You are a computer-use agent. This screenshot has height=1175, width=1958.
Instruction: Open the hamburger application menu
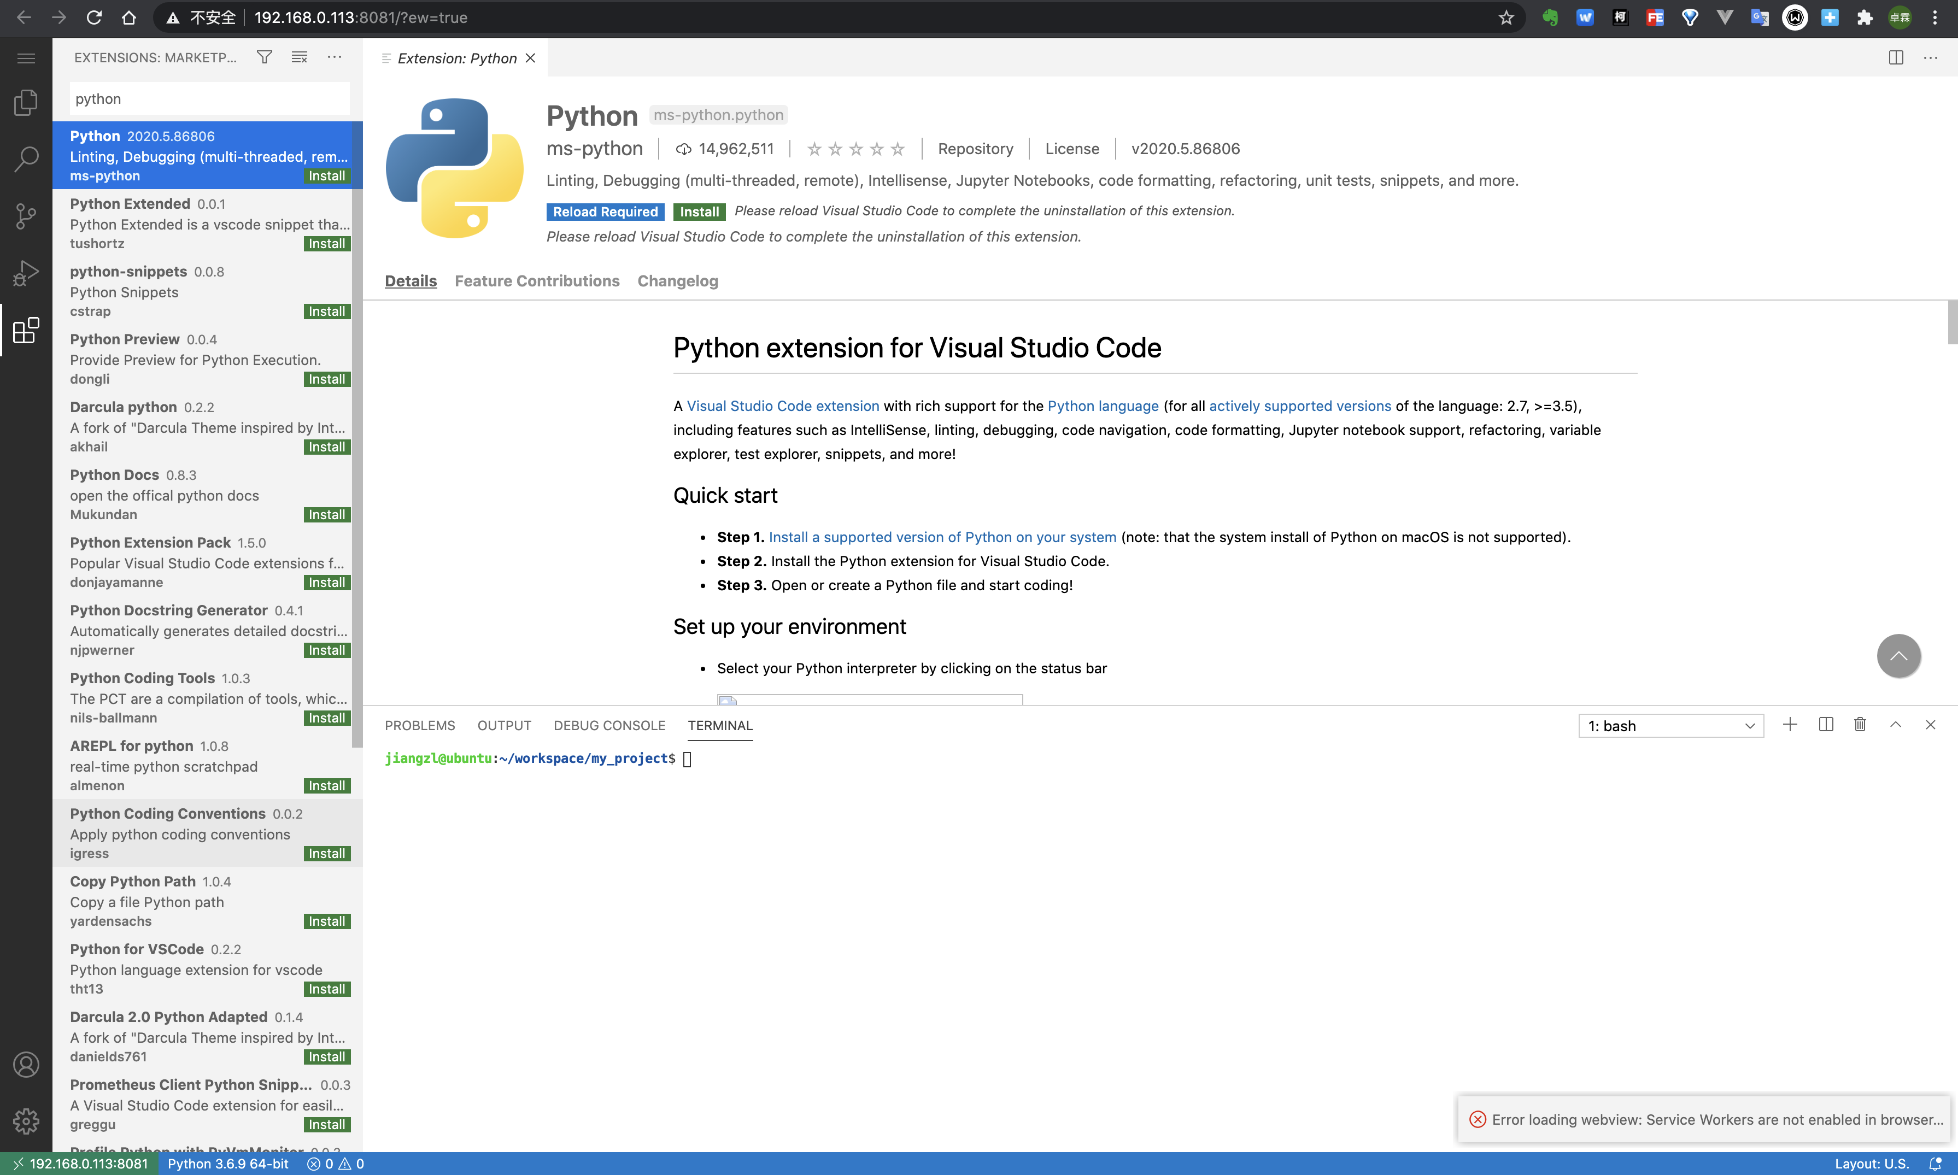pyautogui.click(x=26, y=58)
